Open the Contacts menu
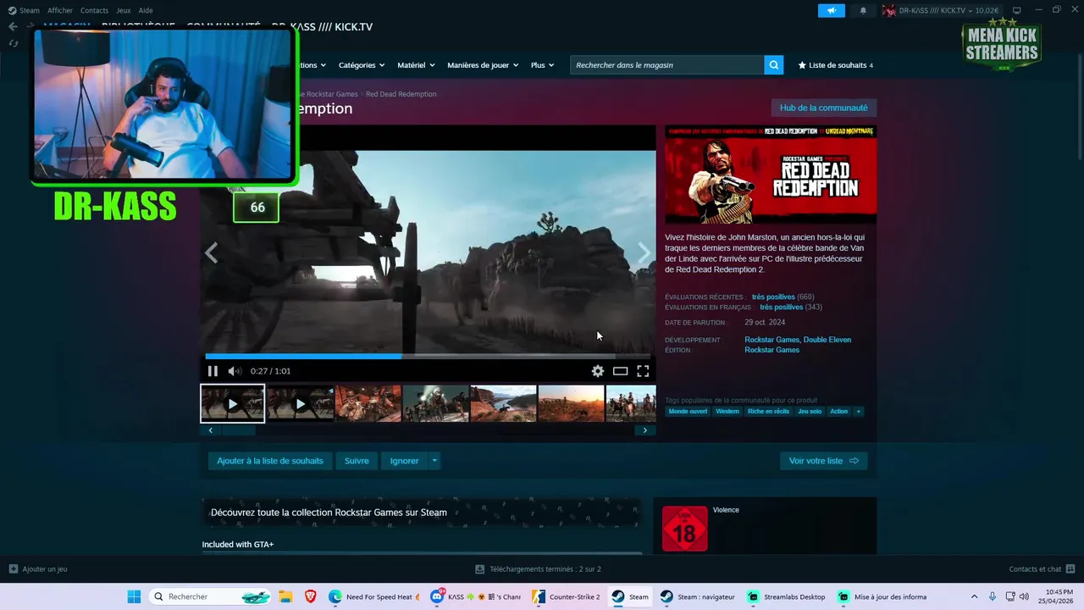 (94, 10)
